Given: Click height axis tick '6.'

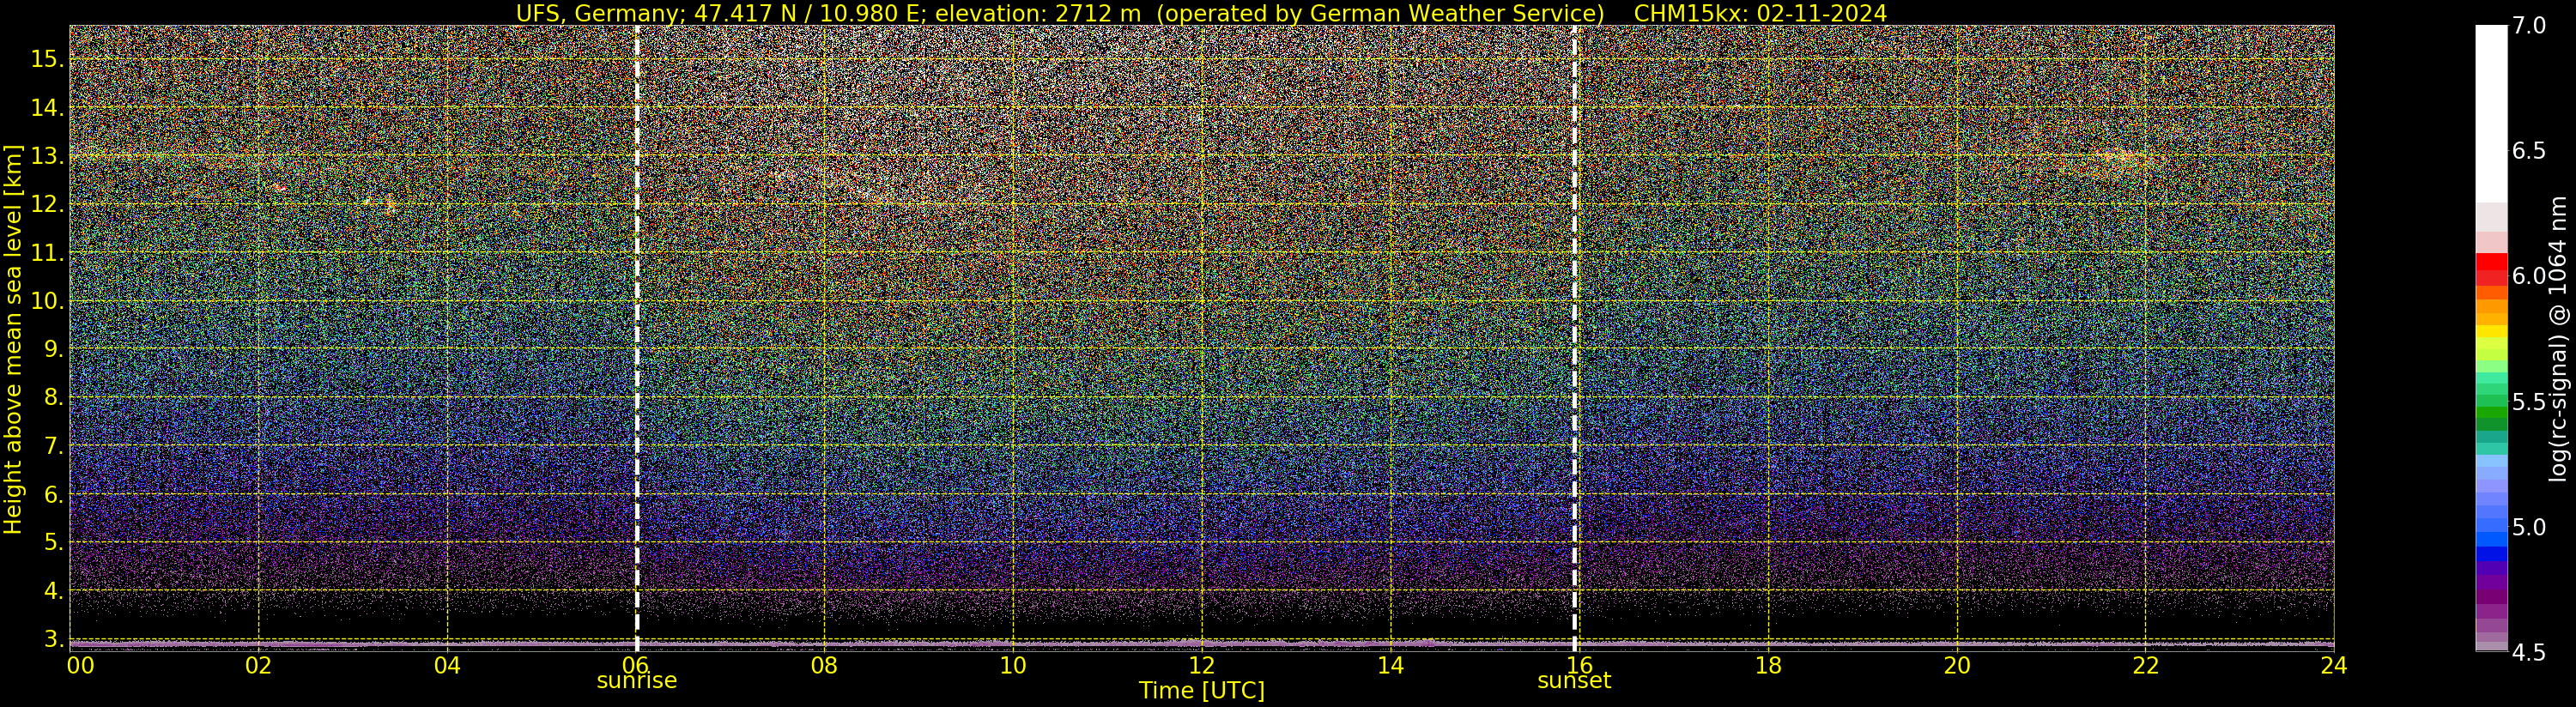Looking at the screenshot, I should (x=53, y=494).
